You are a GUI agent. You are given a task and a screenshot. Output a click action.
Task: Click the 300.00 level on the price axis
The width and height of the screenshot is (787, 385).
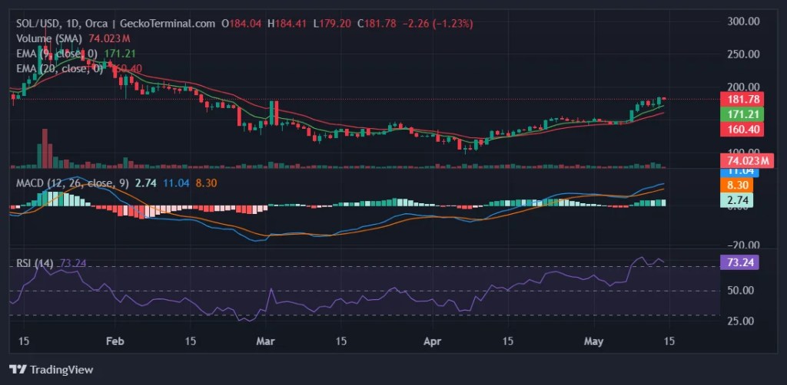tap(742, 21)
